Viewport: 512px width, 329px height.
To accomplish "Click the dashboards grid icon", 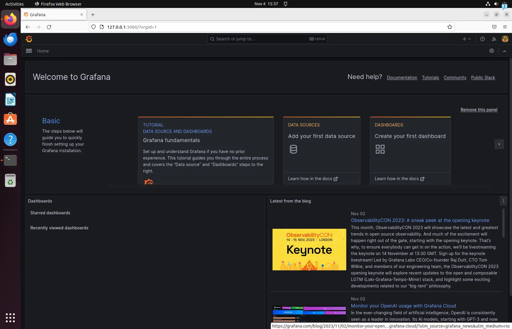I will point(380,149).
